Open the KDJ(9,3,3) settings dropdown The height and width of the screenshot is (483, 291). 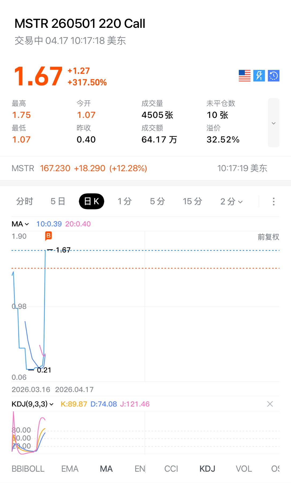tap(32, 404)
